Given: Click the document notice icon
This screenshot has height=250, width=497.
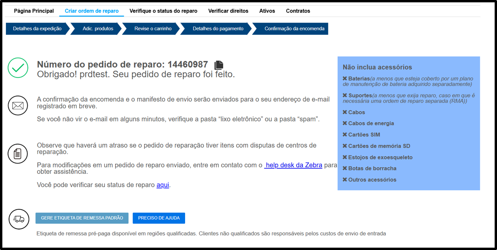Looking at the screenshot, I should 18,154.
